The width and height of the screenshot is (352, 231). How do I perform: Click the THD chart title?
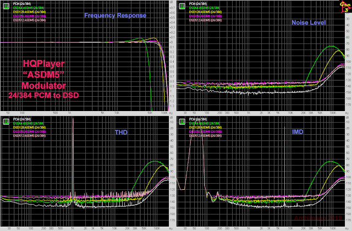pos(121,132)
